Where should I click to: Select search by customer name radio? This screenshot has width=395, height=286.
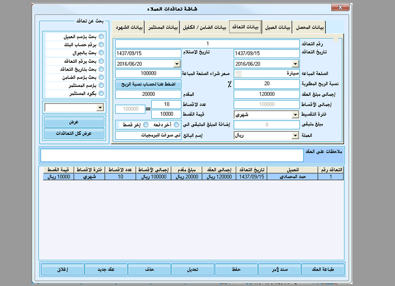101,37
